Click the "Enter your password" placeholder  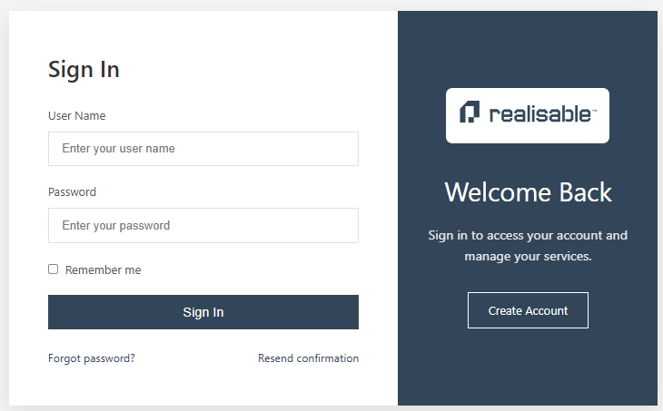pyautogui.click(x=116, y=226)
